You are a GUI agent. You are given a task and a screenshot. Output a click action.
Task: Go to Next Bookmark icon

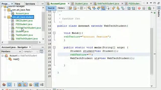(118, 8)
